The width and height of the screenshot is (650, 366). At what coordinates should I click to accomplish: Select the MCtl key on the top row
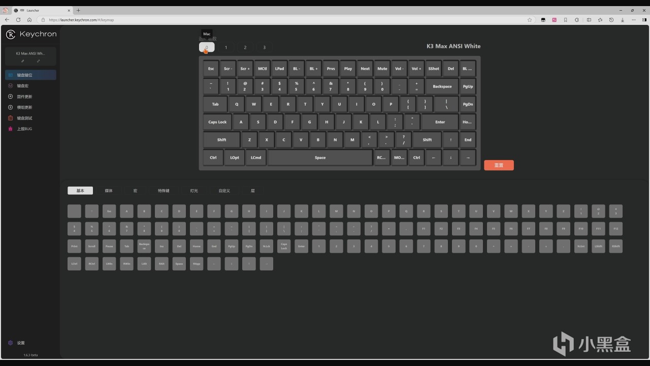[x=262, y=69]
